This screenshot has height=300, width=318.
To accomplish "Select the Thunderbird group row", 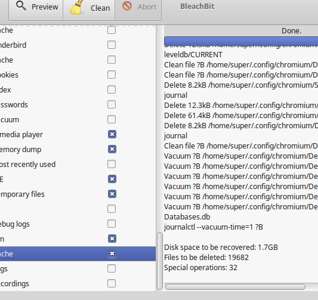I will point(78,45).
